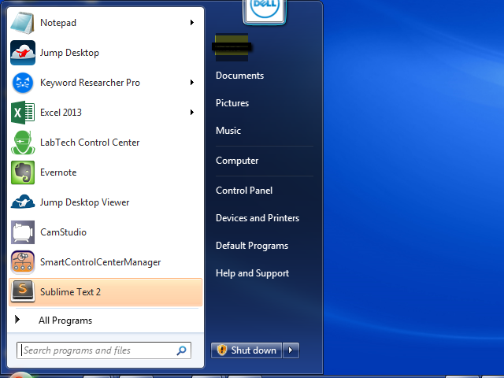Select the SmartControlCenterManager label
Image resolution: width=504 pixels, height=378 pixels.
100,262
